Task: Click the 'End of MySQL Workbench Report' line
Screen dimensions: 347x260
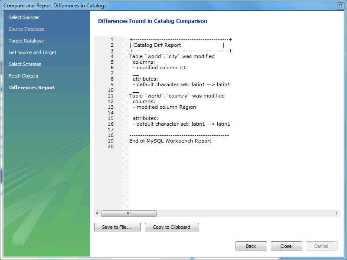Action: tap(170, 141)
